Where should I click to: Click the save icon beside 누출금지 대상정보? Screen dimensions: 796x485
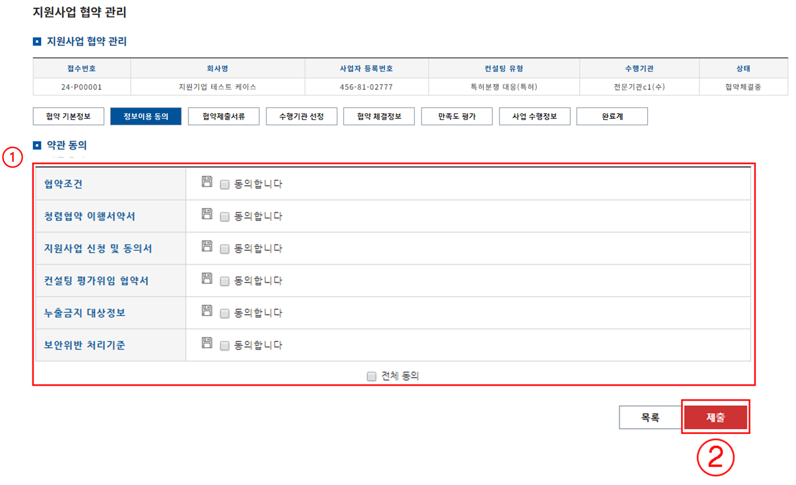(207, 310)
